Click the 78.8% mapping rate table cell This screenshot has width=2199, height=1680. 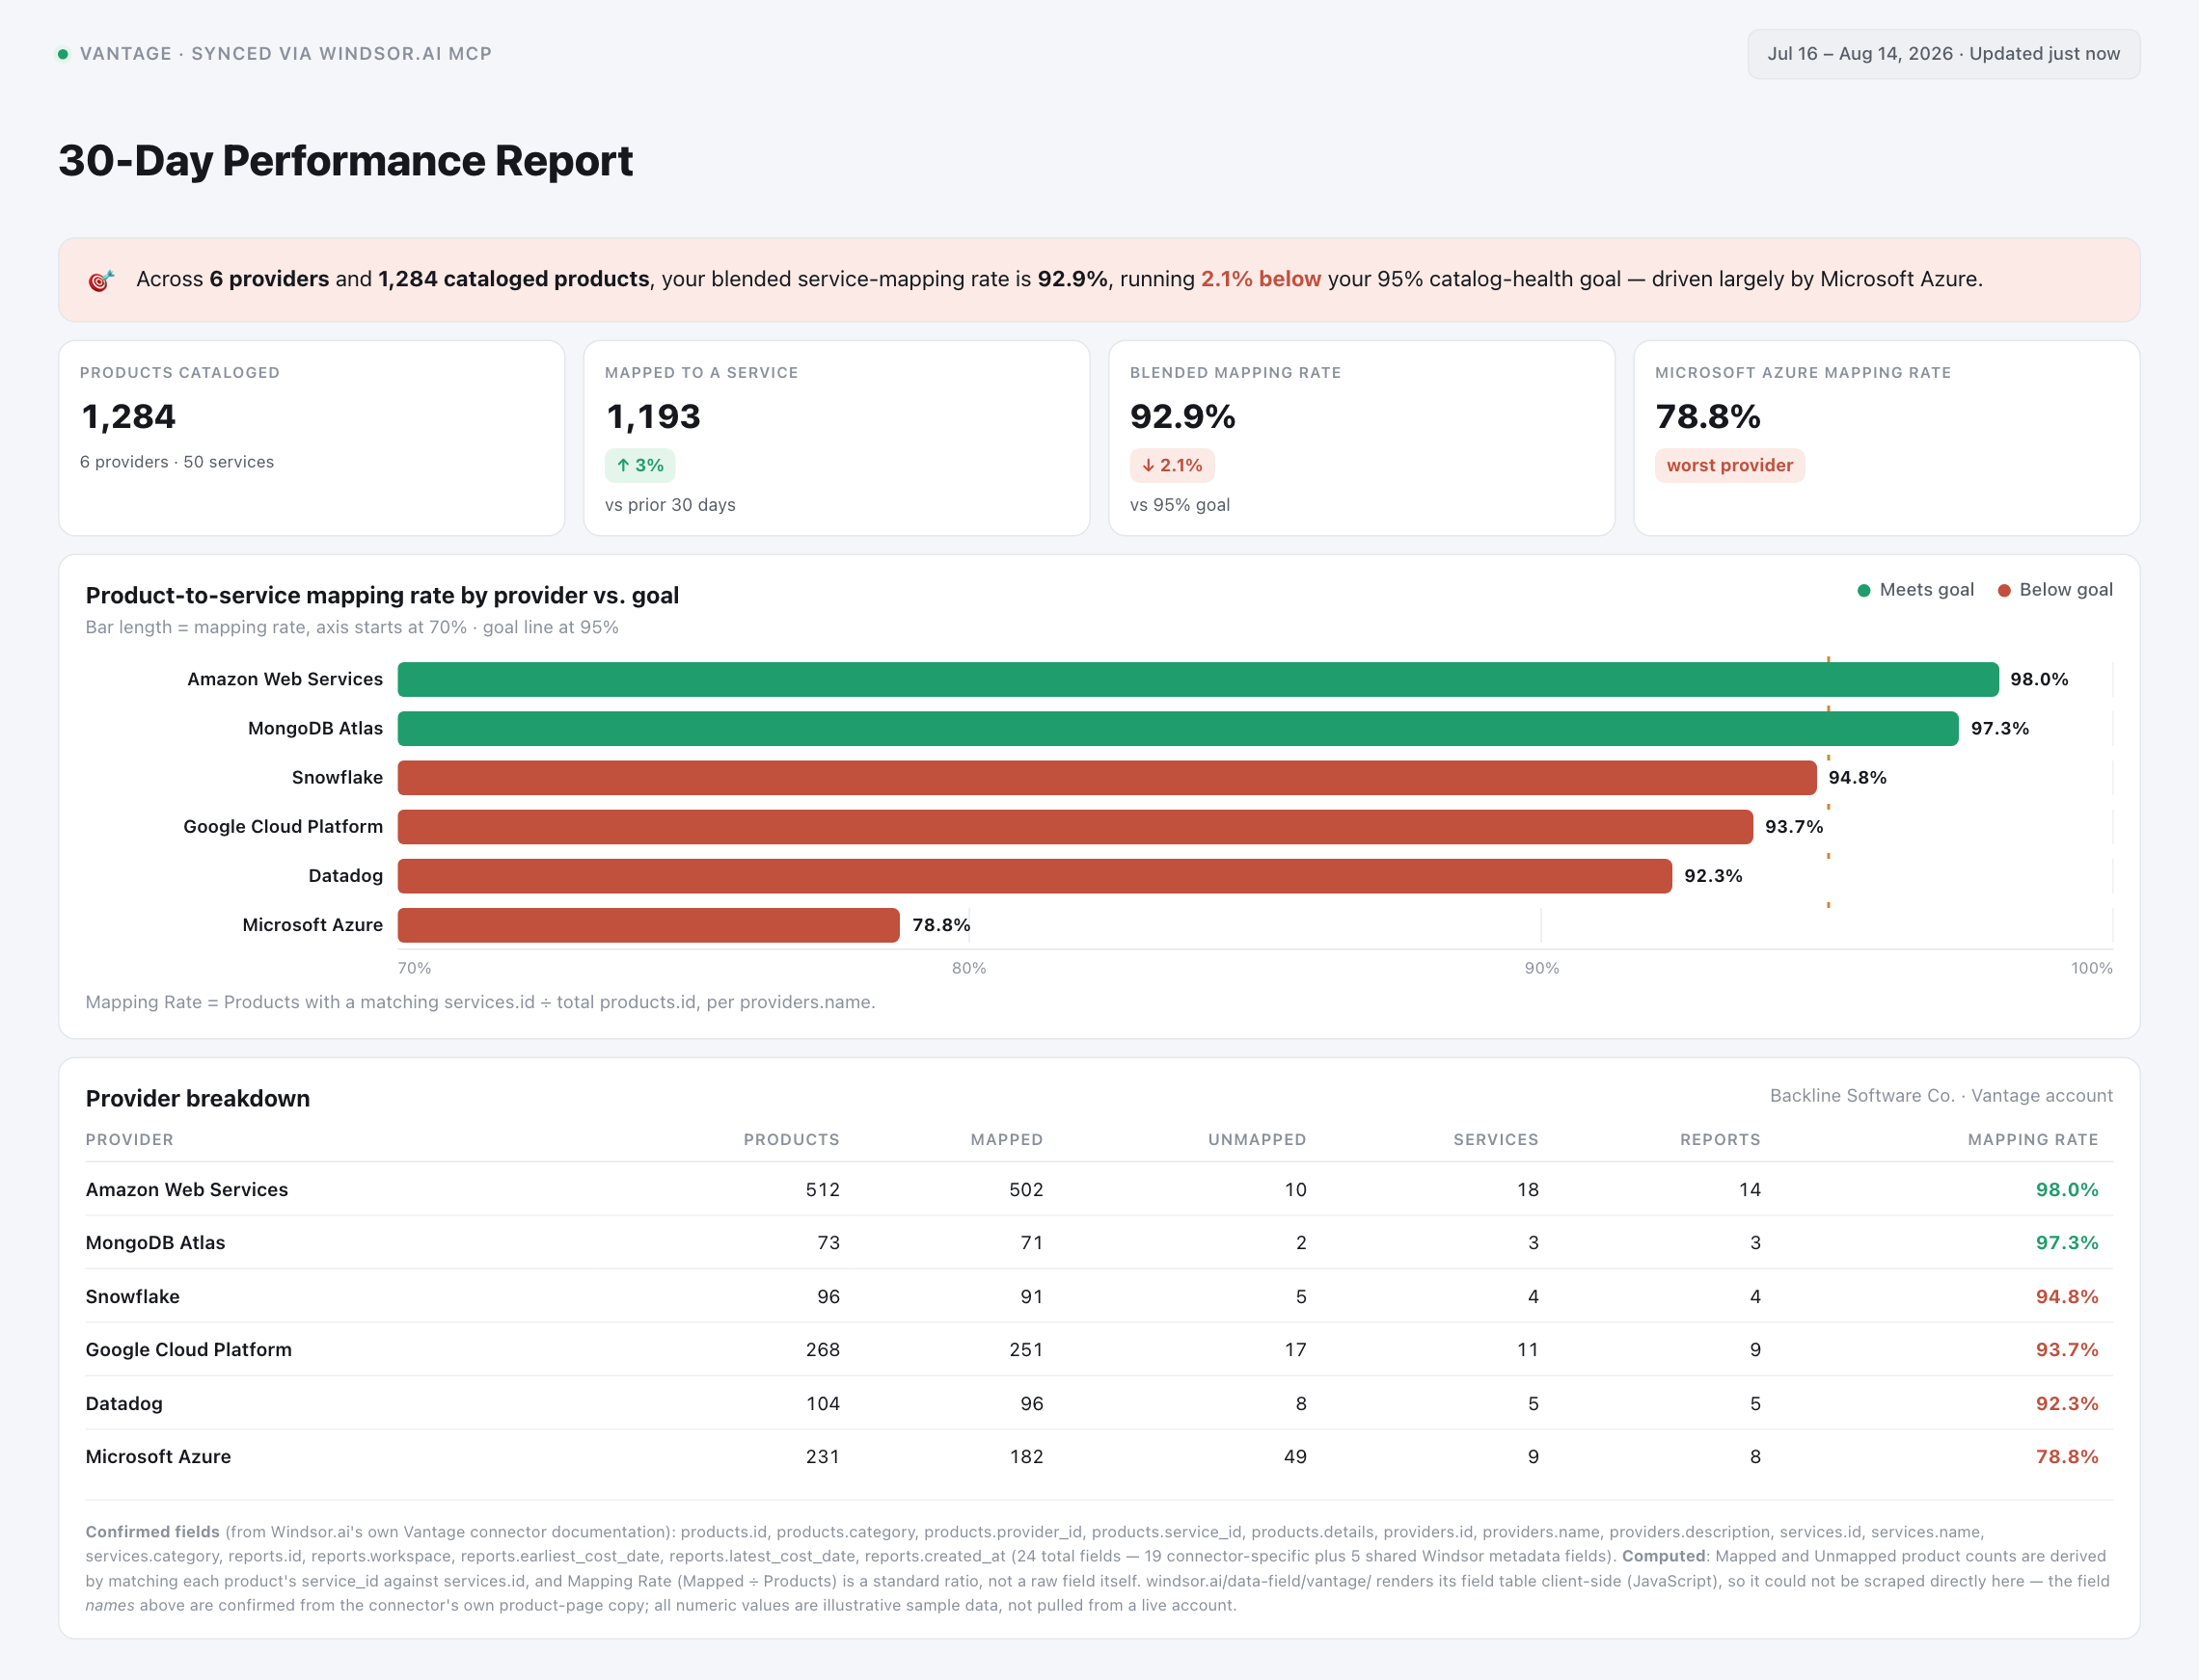[2067, 1456]
